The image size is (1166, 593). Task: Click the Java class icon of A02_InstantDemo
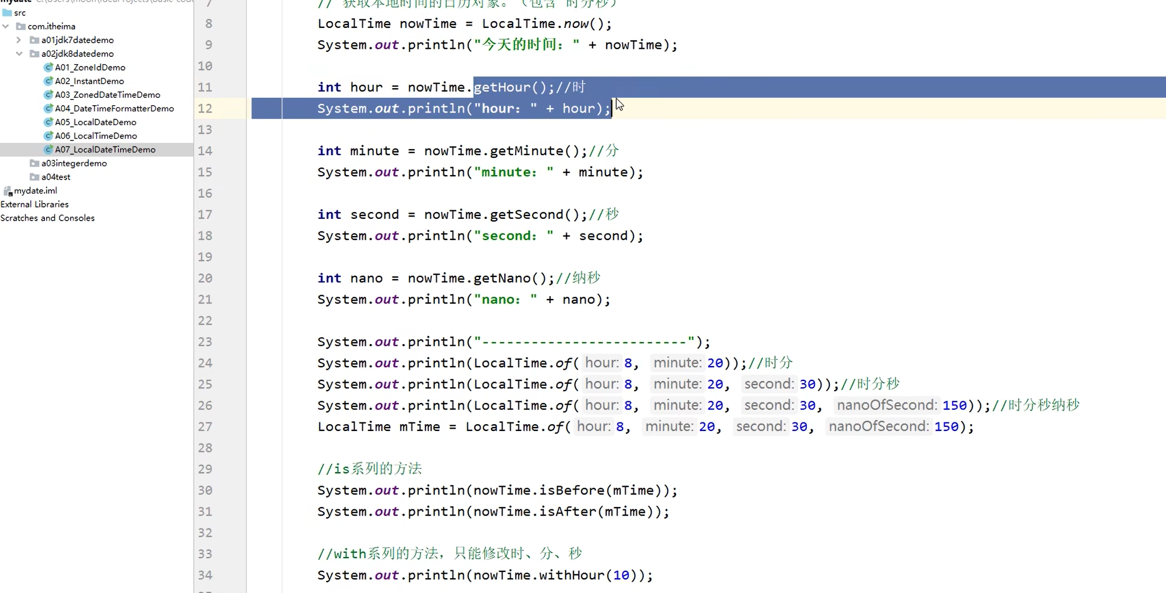pos(48,81)
